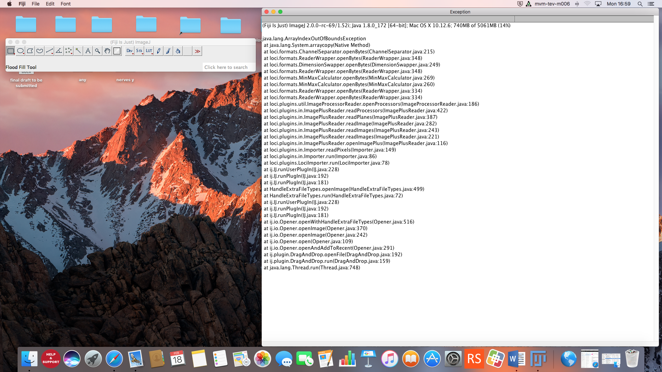Select the Flood Fill tool
The image size is (662, 372).
(x=178, y=51)
